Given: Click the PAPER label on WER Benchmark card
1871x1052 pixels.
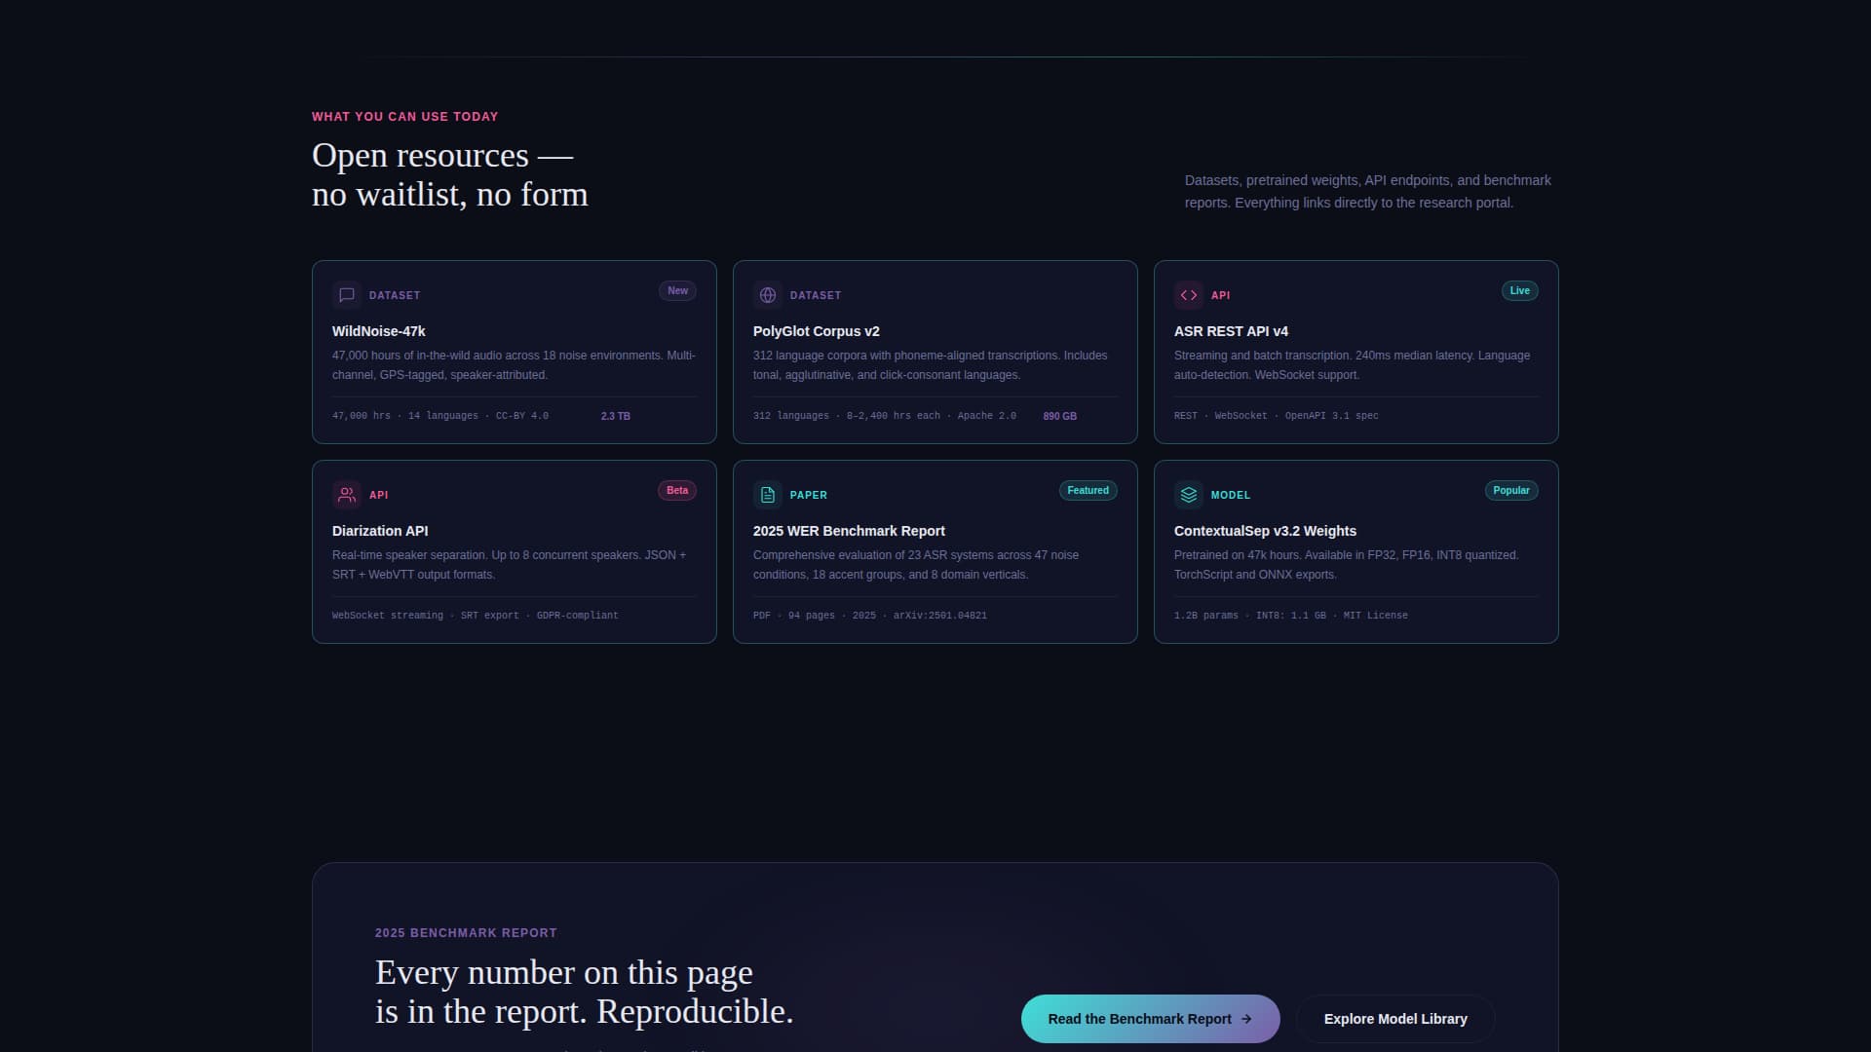Looking at the screenshot, I should pyautogui.click(x=808, y=495).
